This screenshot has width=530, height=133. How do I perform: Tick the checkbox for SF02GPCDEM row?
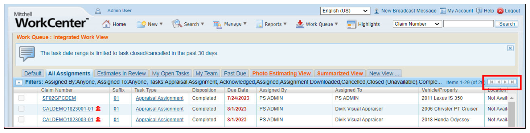tap(21, 98)
